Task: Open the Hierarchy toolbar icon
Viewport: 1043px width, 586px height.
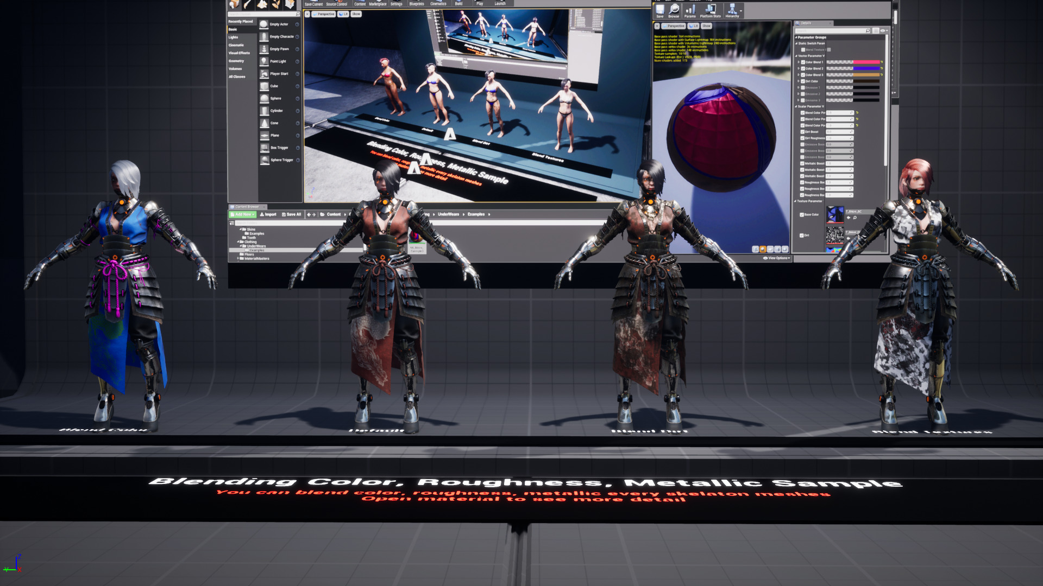Action: 732,10
